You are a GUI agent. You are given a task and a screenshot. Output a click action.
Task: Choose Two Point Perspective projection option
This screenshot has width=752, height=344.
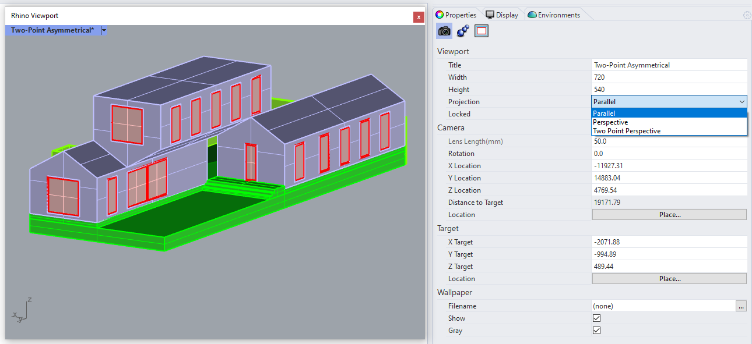pyautogui.click(x=627, y=131)
